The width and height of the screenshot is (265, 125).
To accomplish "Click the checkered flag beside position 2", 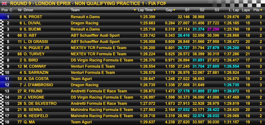I will pyautogui.click(x=2, y=23).
